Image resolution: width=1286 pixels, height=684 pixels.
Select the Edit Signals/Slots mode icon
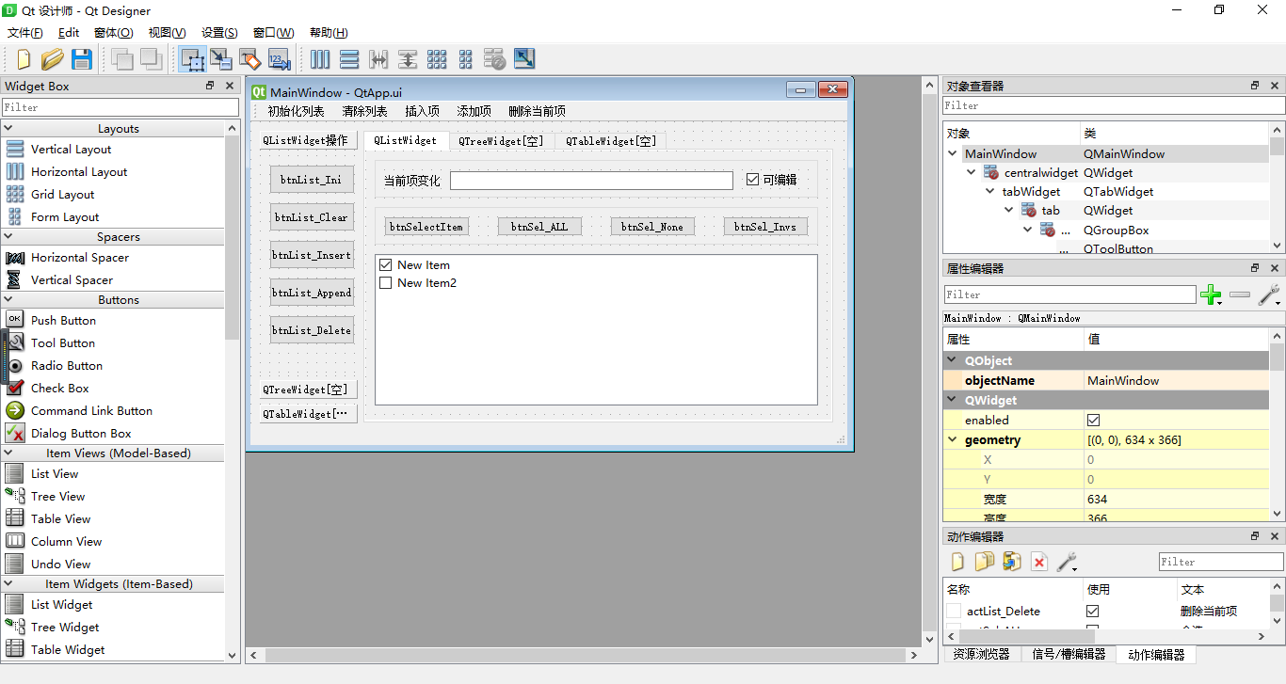tap(221, 58)
